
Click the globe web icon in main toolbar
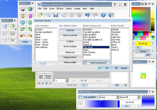point(111,15)
